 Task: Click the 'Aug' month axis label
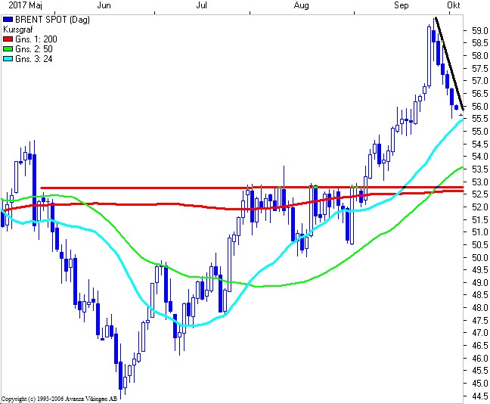(x=301, y=5)
